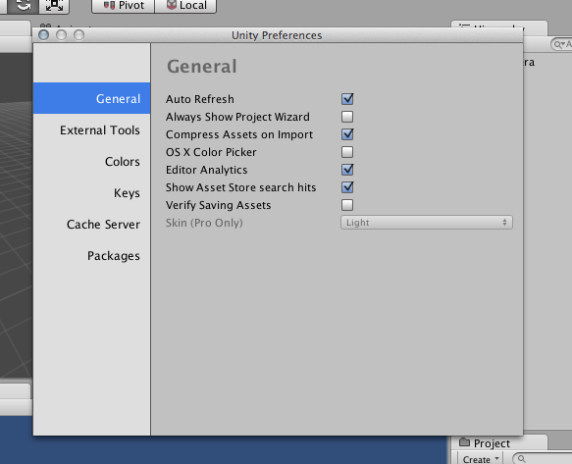Open the Skin dropdown showing Light
Viewport: 572px width, 464px height.
point(427,223)
